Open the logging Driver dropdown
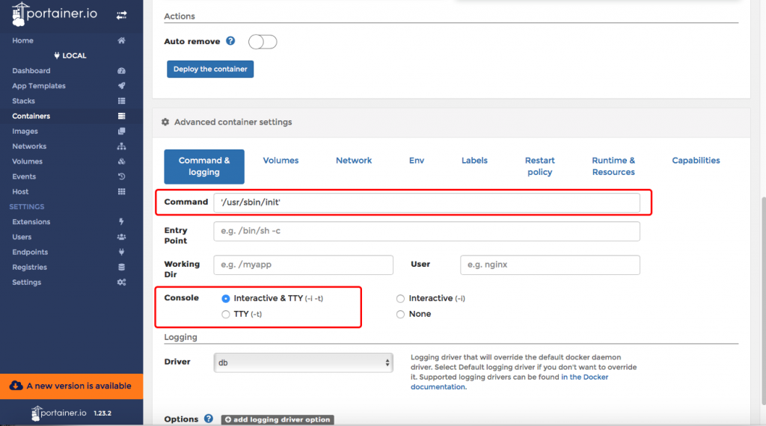 coord(303,362)
